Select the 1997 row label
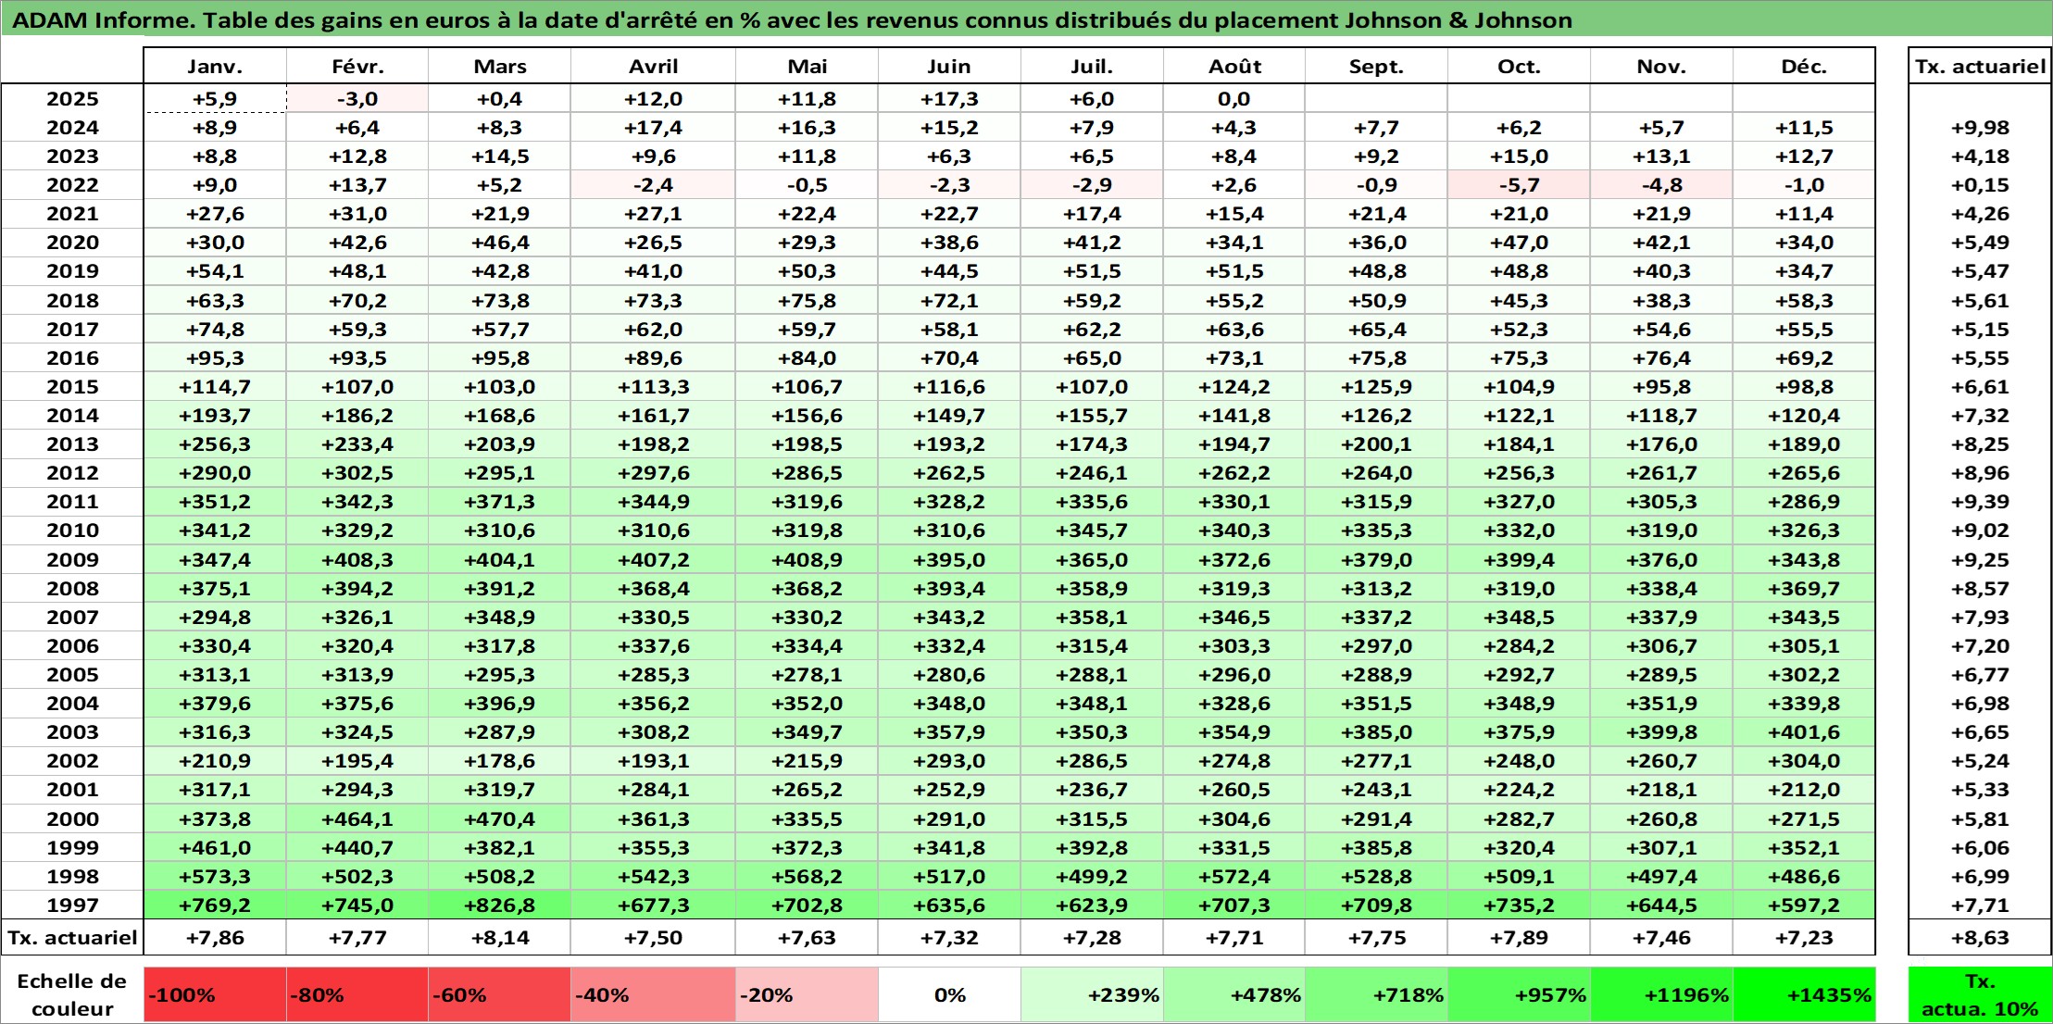This screenshot has width=2053, height=1024. [72, 905]
